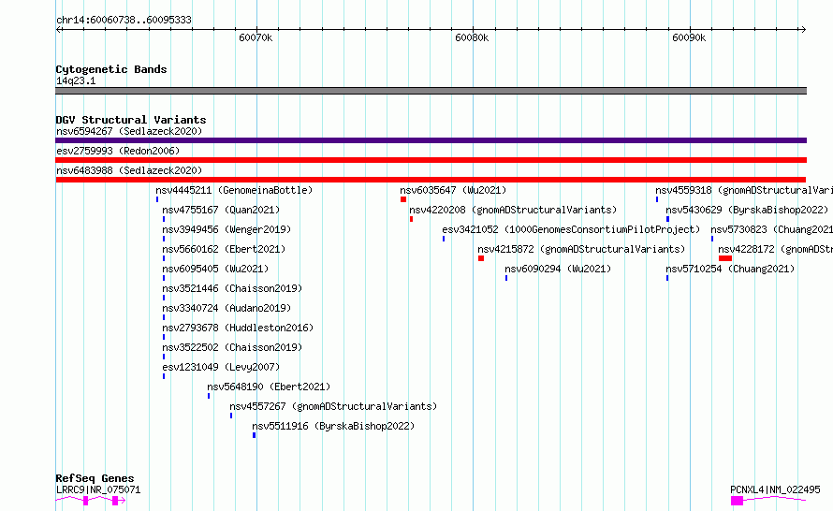
Task: Select the purple nsv6594267 variant bar
Action: 431,140
